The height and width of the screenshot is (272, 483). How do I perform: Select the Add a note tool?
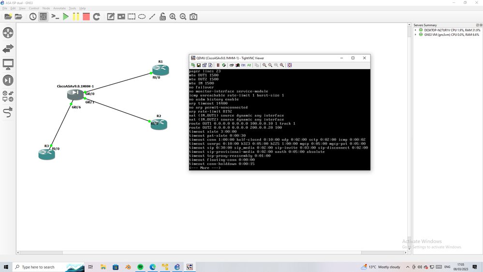coord(111,16)
